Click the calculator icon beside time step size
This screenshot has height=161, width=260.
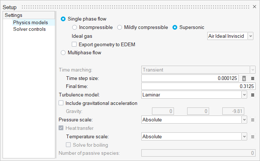(x=244, y=78)
